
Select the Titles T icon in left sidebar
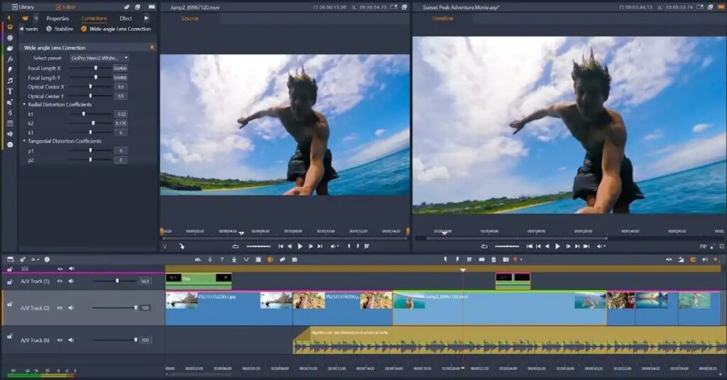(10, 91)
